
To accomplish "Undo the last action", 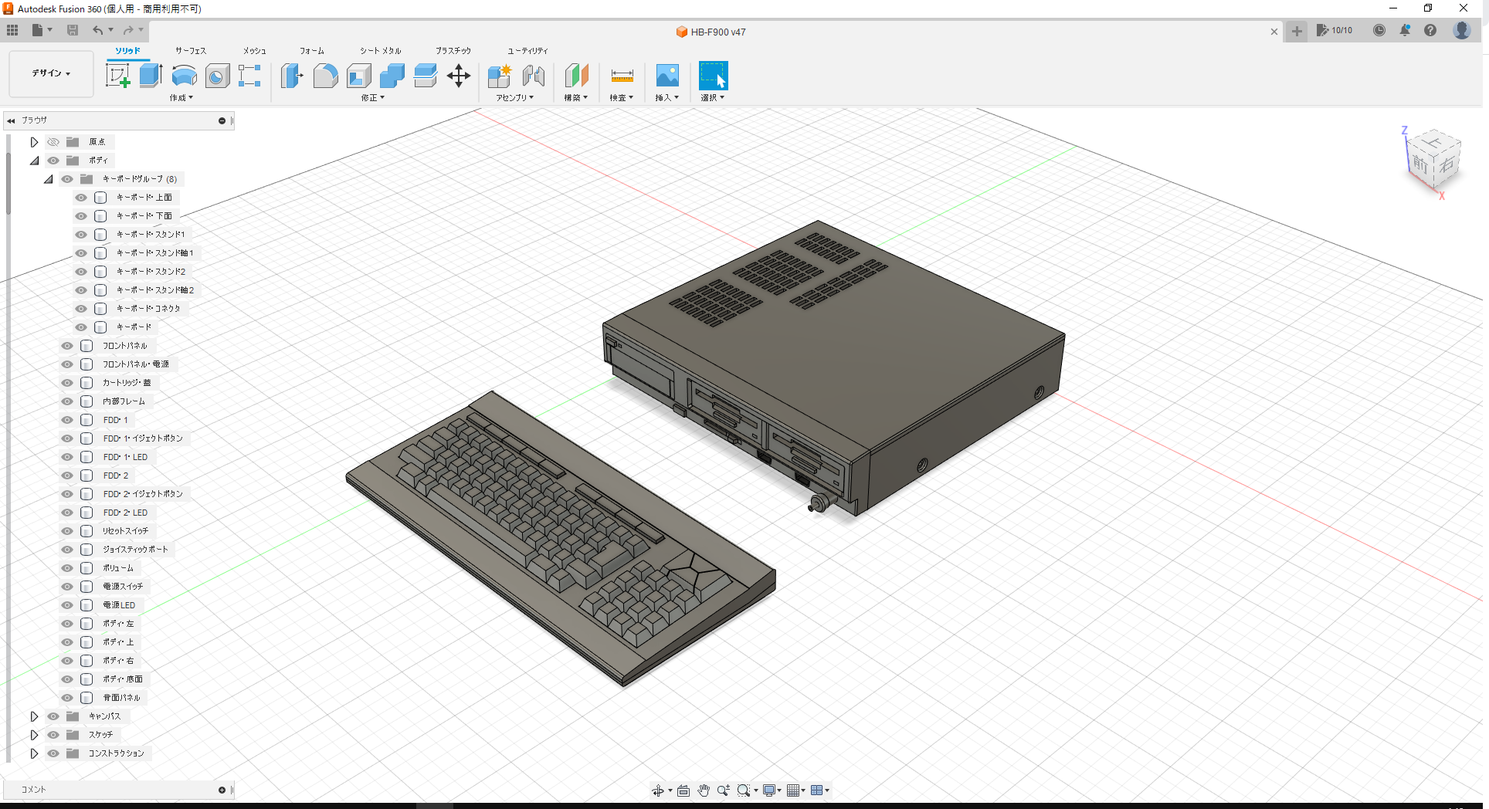I will click(97, 29).
